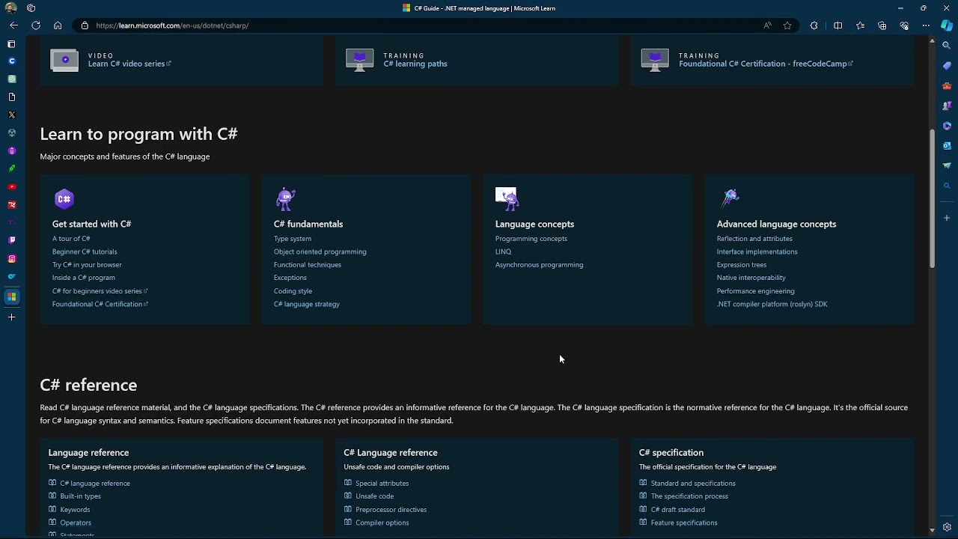The width and height of the screenshot is (958, 539).
Task: View site info via the lock icon
Action: pos(85,25)
